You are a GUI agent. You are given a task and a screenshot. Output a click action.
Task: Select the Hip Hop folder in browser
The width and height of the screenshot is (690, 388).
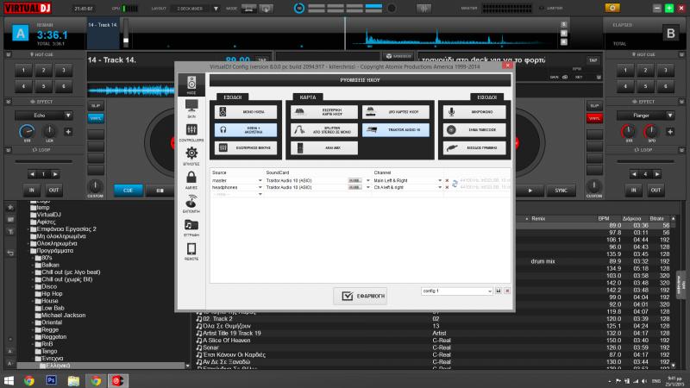53,293
